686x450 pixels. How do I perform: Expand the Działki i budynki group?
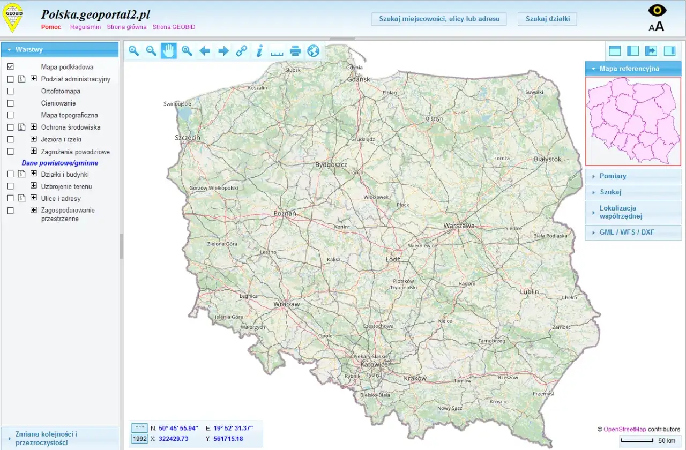(x=34, y=174)
